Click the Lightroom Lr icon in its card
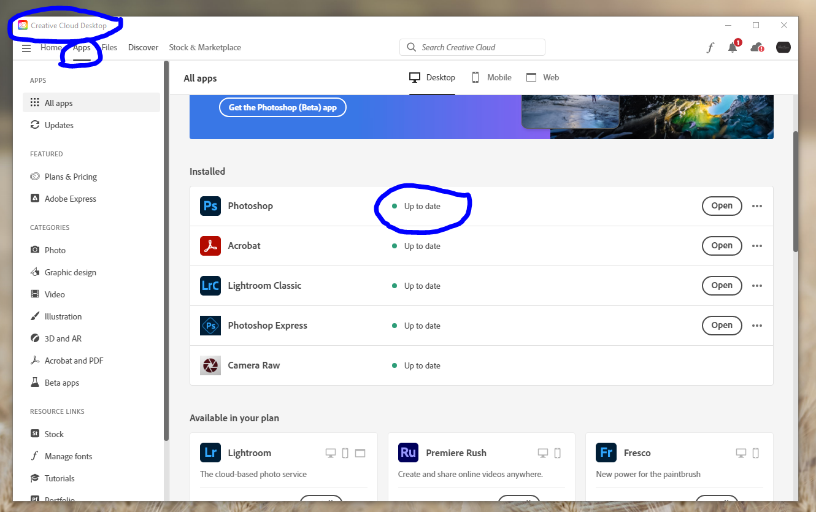 [210, 453]
